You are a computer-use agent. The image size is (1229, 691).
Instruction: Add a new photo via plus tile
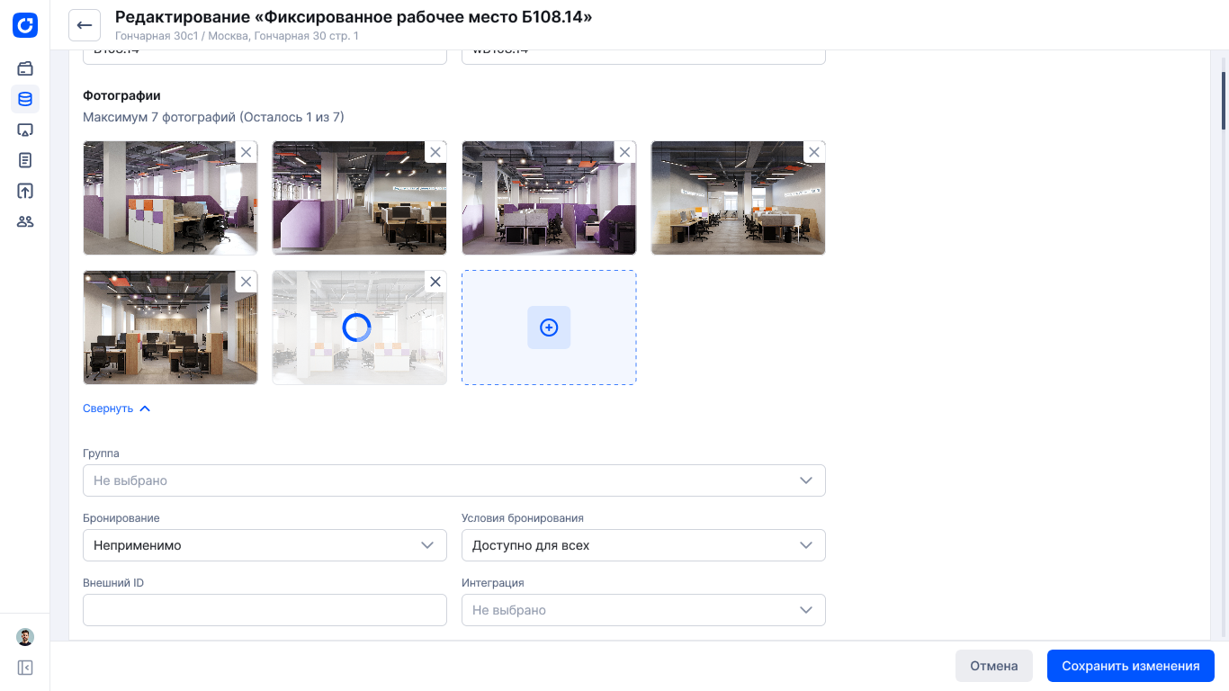[x=549, y=328]
